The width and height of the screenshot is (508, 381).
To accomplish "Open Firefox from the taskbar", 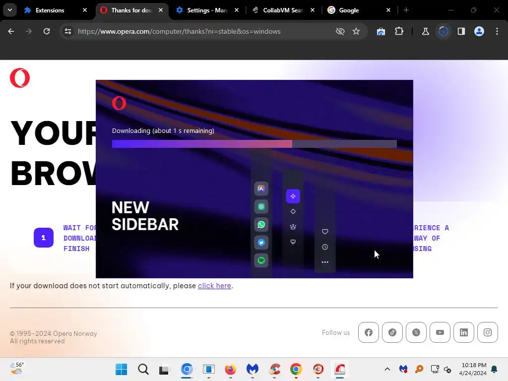I will click(230, 369).
